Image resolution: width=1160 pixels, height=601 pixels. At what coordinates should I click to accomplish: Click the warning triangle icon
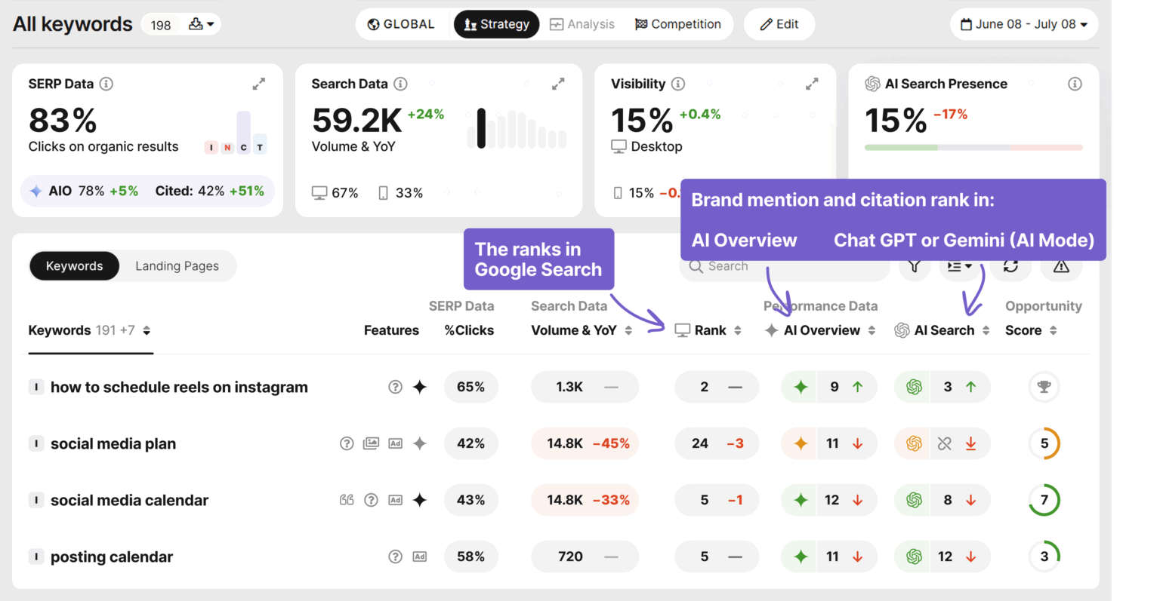tap(1061, 267)
